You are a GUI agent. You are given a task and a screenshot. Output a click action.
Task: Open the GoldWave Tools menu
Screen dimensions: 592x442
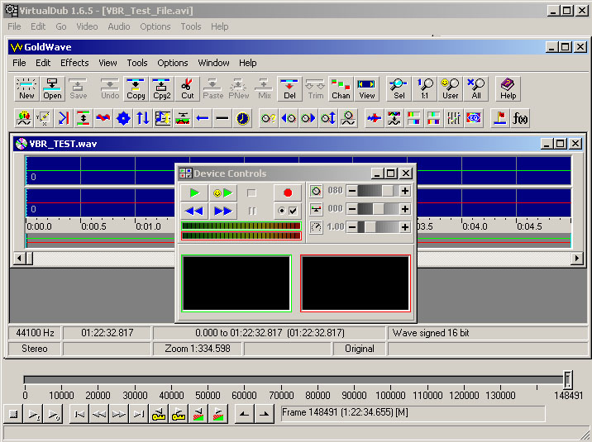click(x=137, y=63)
